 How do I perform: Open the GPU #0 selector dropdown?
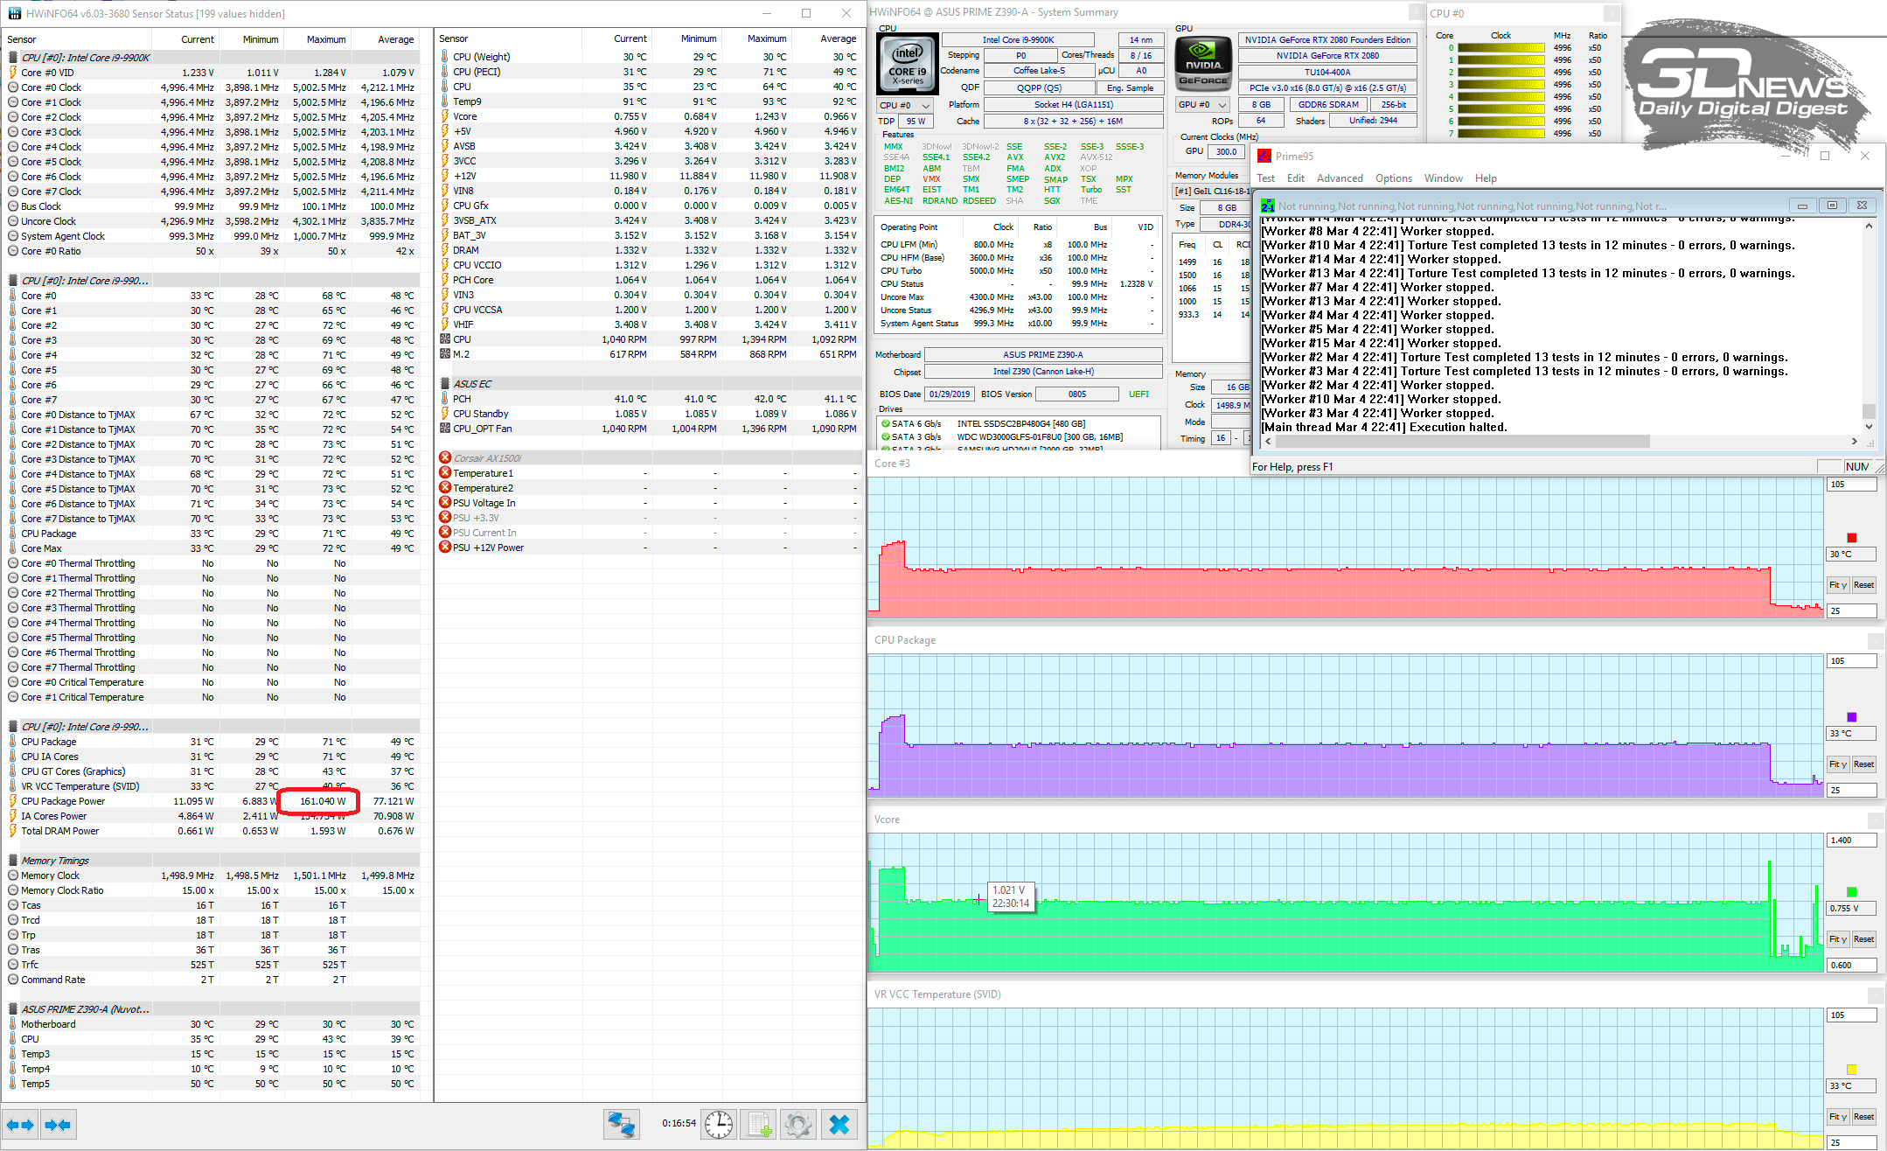(x=1202, y=104)
